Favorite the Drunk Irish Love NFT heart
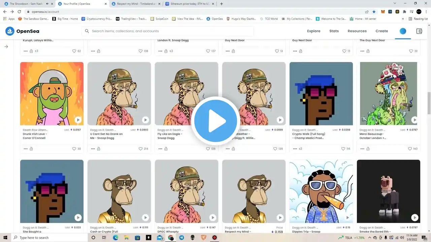 74,149
